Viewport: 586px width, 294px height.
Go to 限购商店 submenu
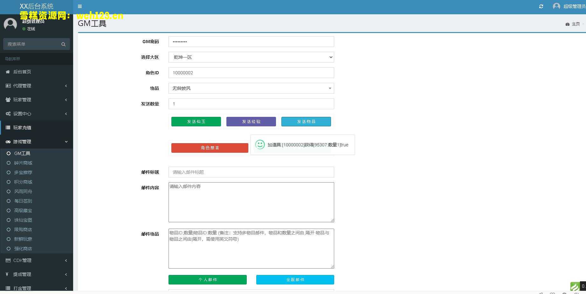[37, 230]
